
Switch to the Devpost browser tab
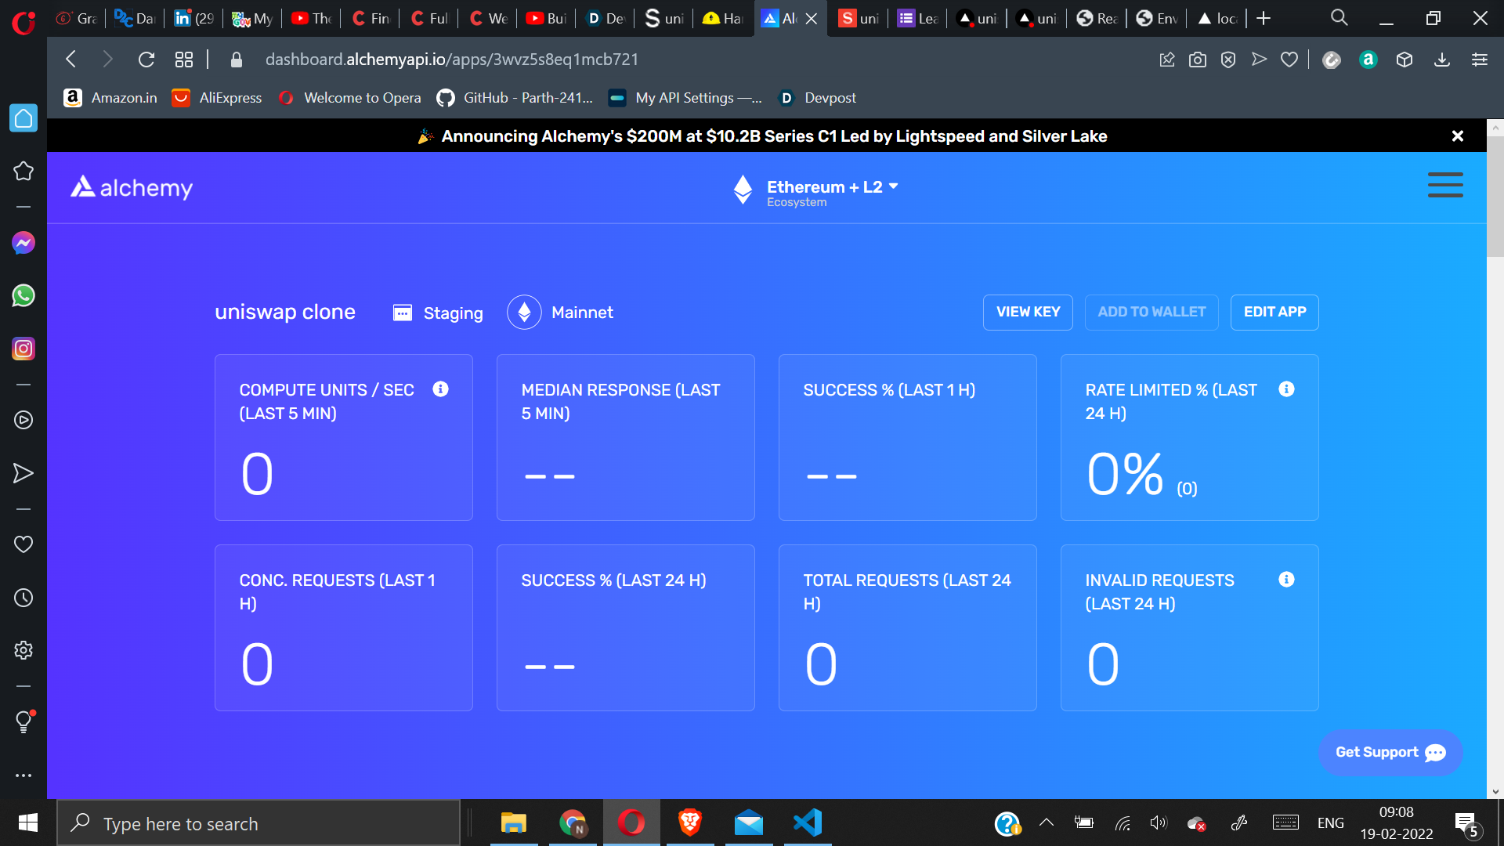605,18
